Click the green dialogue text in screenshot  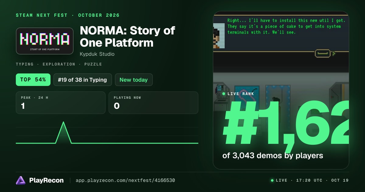(286, 26)
